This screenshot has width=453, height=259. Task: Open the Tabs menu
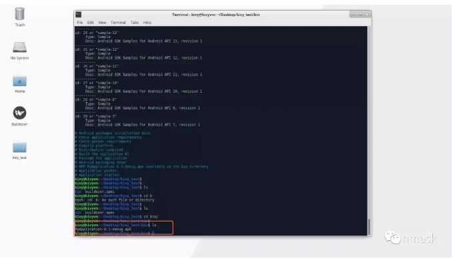[134, 22]
